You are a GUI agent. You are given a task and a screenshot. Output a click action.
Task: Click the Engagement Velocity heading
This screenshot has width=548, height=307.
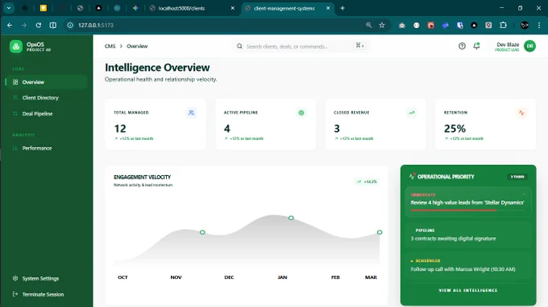[x=143, y=177]
